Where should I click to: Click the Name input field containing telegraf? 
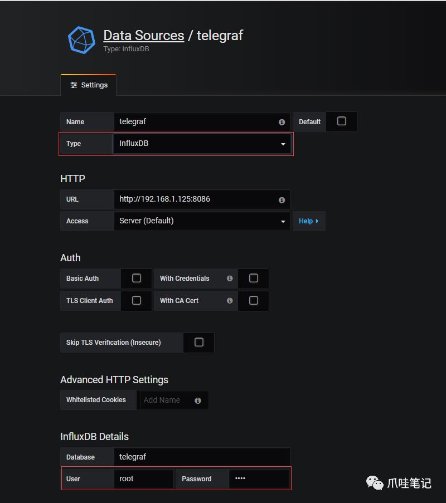[202, 121]
